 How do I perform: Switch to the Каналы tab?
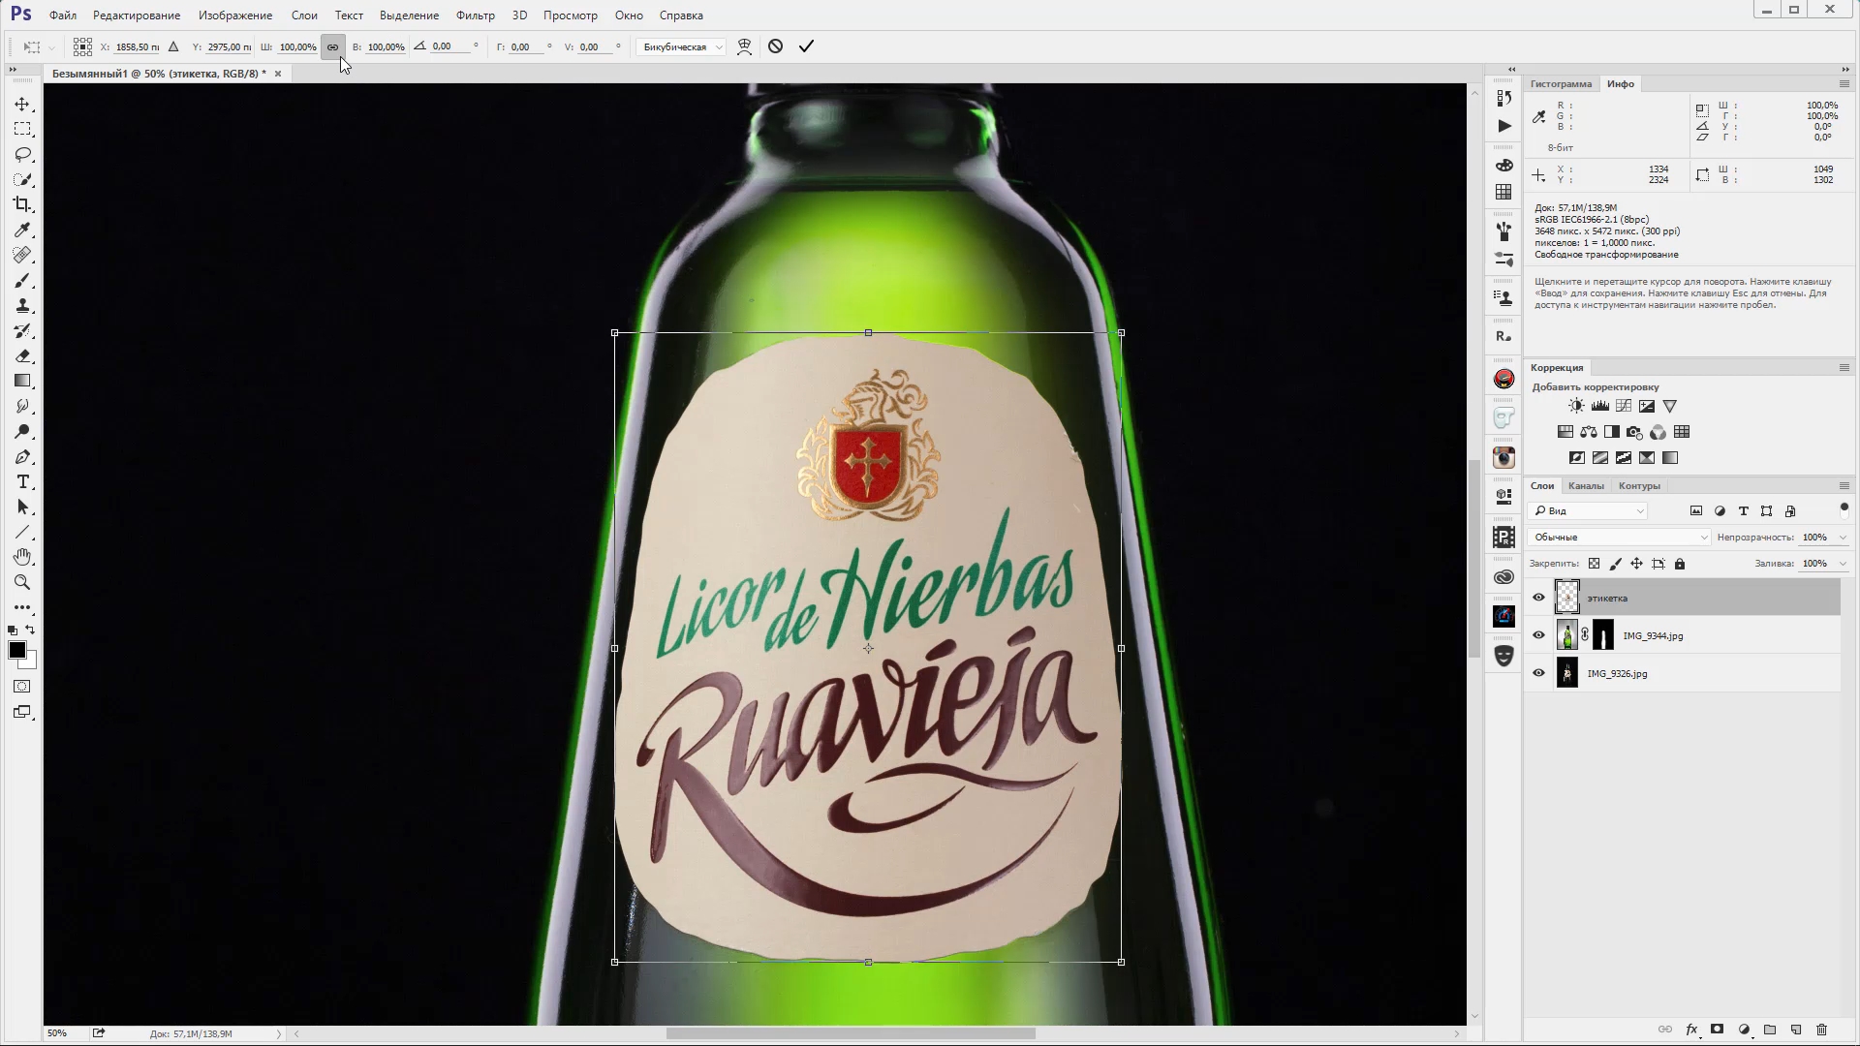pyautogui.click(x=1586, y=486)
